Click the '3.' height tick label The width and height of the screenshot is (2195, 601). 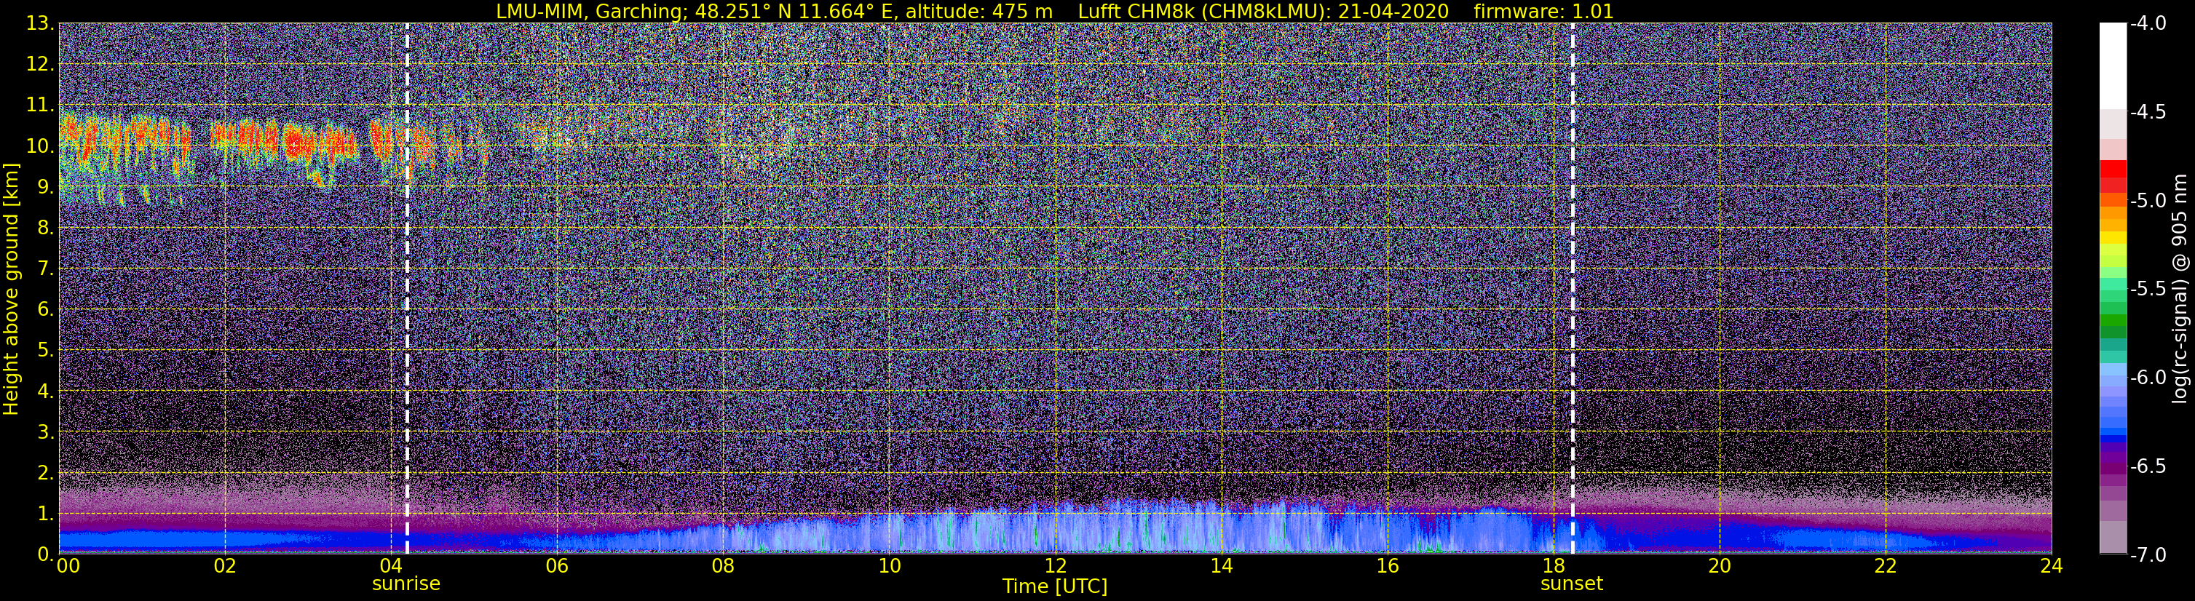pyautogui.click(x=45, y=432)
